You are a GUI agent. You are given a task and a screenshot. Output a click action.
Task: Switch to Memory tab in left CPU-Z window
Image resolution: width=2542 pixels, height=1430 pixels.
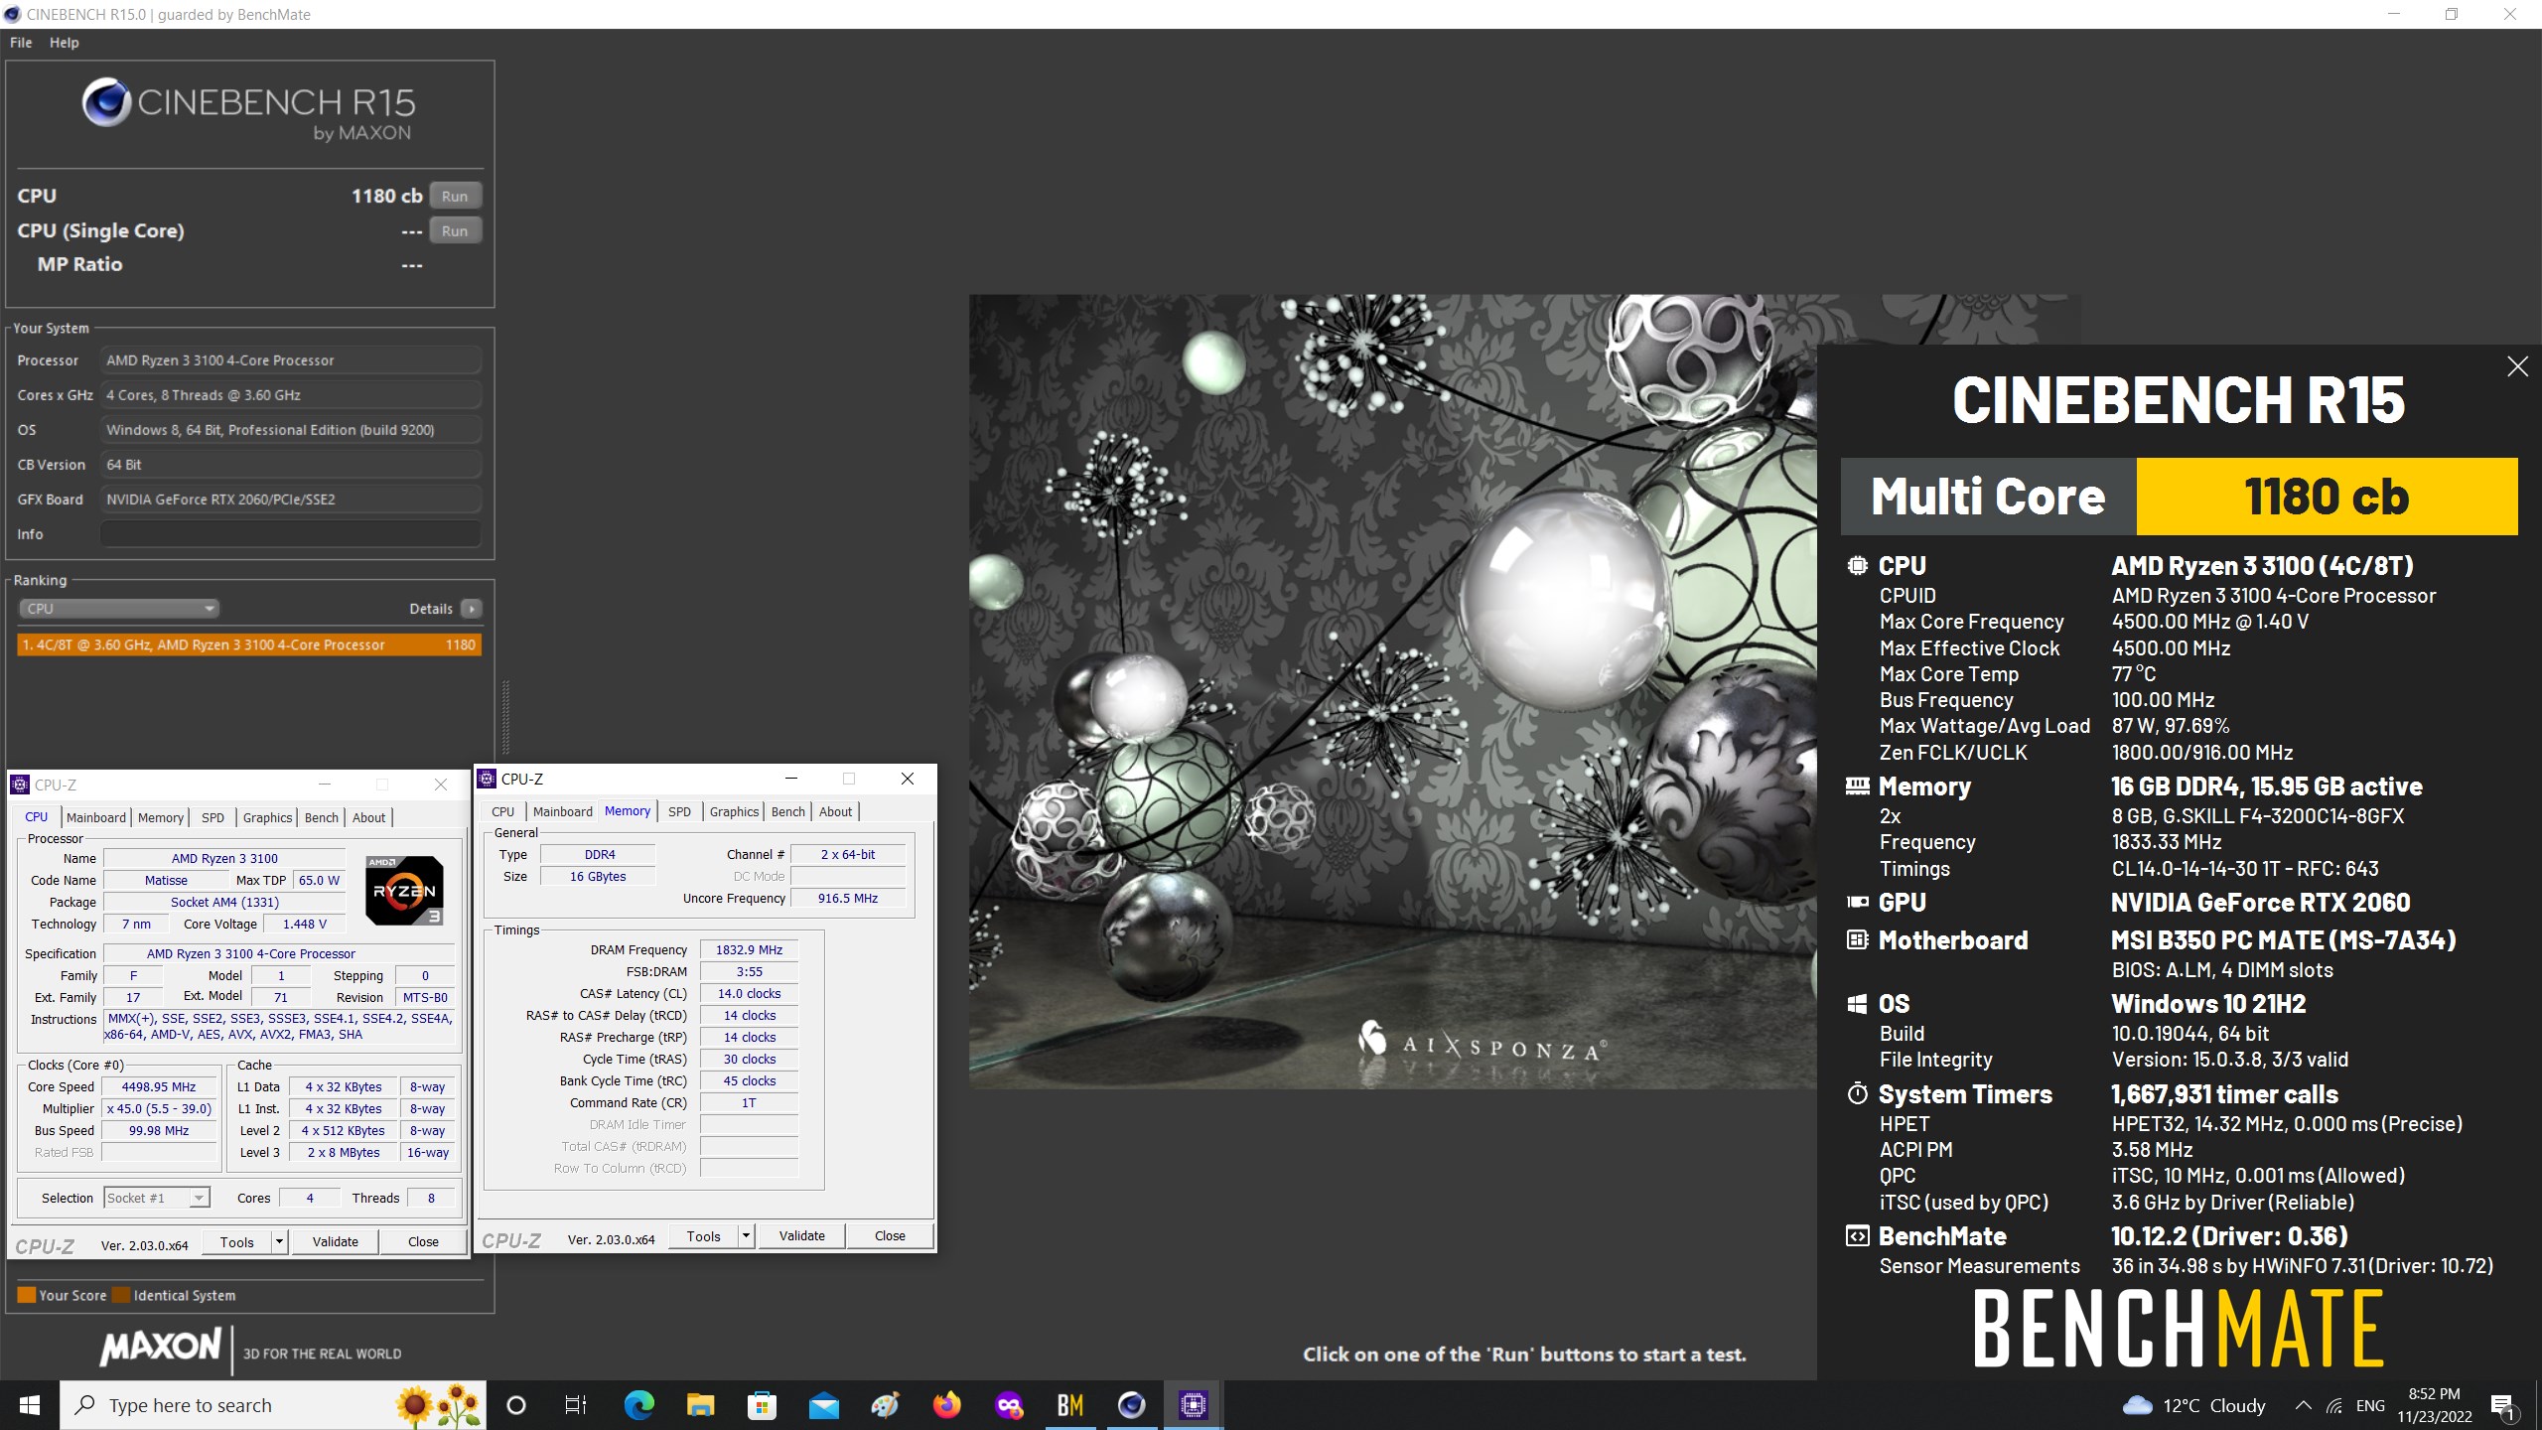click(x=161, y=817)
